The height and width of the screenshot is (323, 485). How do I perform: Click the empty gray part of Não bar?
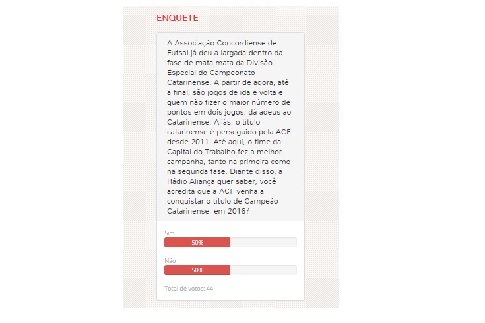point(263,270)
